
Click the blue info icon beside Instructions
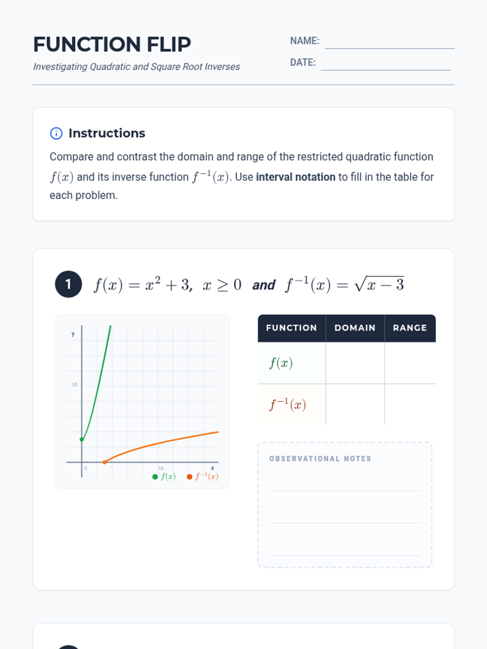pos(56,133)
